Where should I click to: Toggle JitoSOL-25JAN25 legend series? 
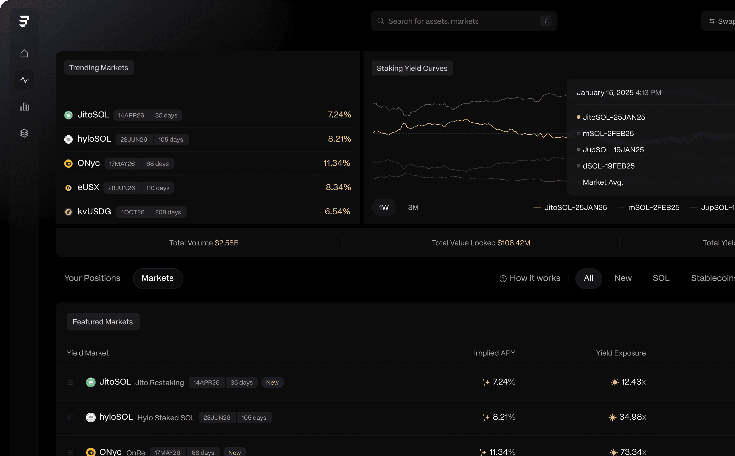coord(575,207)
